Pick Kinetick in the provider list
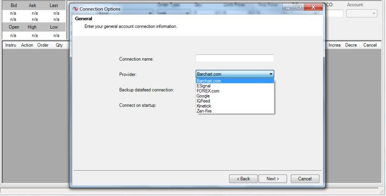Image resolution: width=386 pixels, height=196 pixels. point(235,106)
